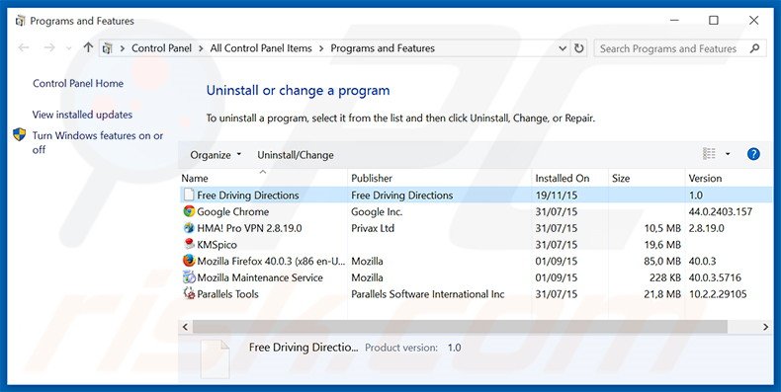Click the Mozilla Firefox icon

pyautogui.click(x=189, y=261)
